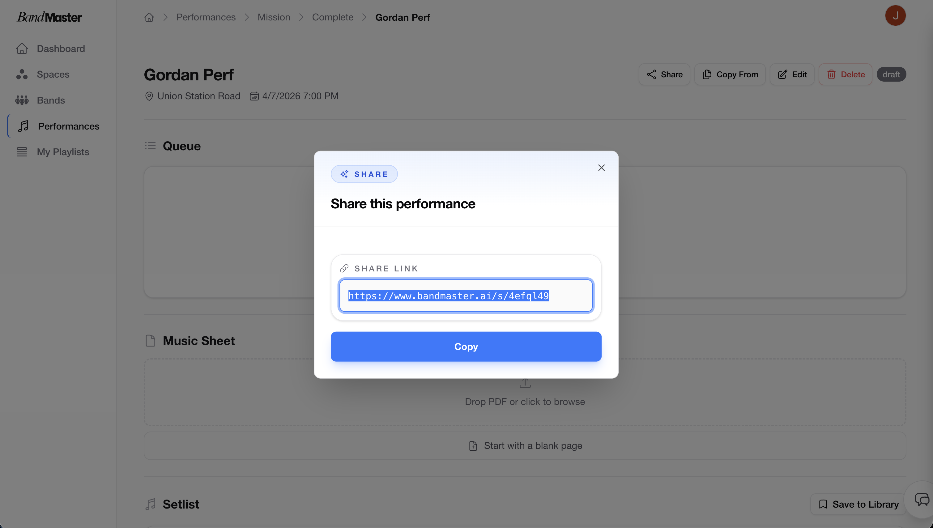933x528 pixels.
Task: Open the Mission breadcrumb link
Action: tap(274, 17)
